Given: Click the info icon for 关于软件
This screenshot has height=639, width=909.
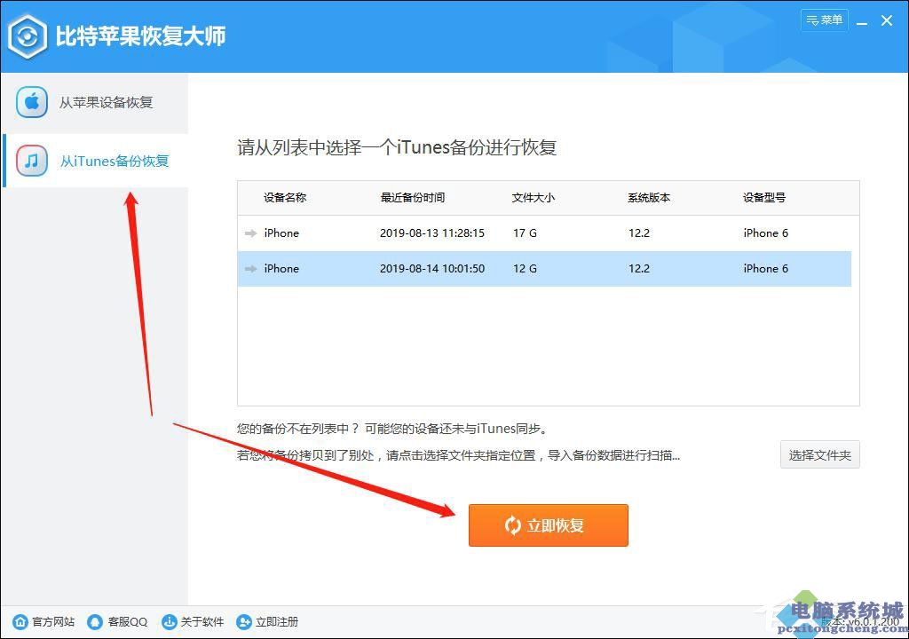Looking at the screenshot, I should tap(169, 621).
